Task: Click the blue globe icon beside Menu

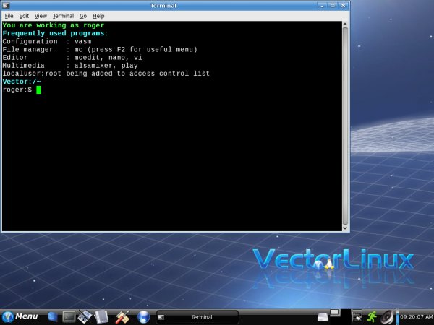Action: click(x=52, y=316)
